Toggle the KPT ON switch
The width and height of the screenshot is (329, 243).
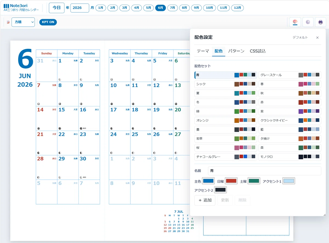(x=48, y=22)
